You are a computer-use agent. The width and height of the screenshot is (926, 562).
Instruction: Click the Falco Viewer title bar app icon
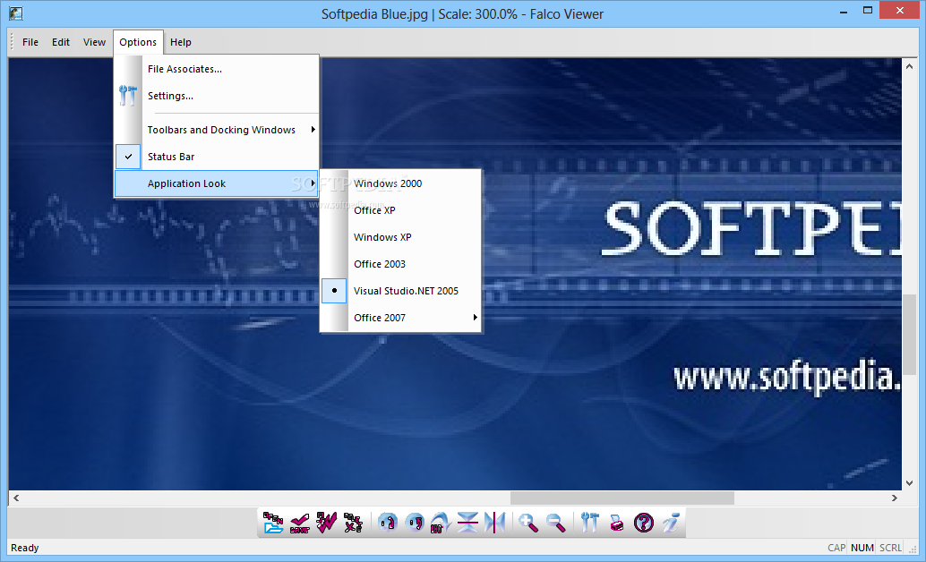point(16,13)
